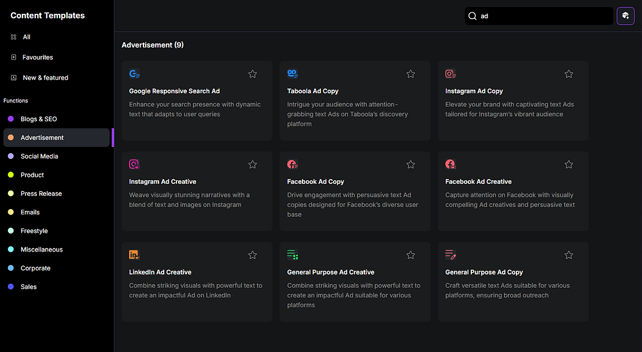Screen dimensions: 642x352
Task: Add LinkedIn Ad Creative to favourites
Action: coord(253,254)
